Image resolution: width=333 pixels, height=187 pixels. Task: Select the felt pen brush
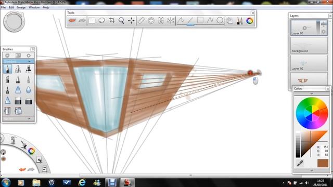coord(7,90)
